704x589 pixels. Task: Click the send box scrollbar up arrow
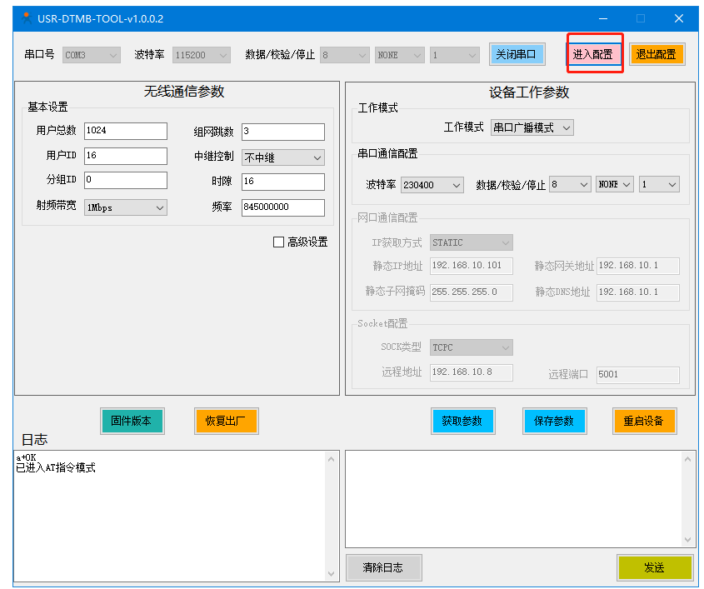click(x=688, y=459)
